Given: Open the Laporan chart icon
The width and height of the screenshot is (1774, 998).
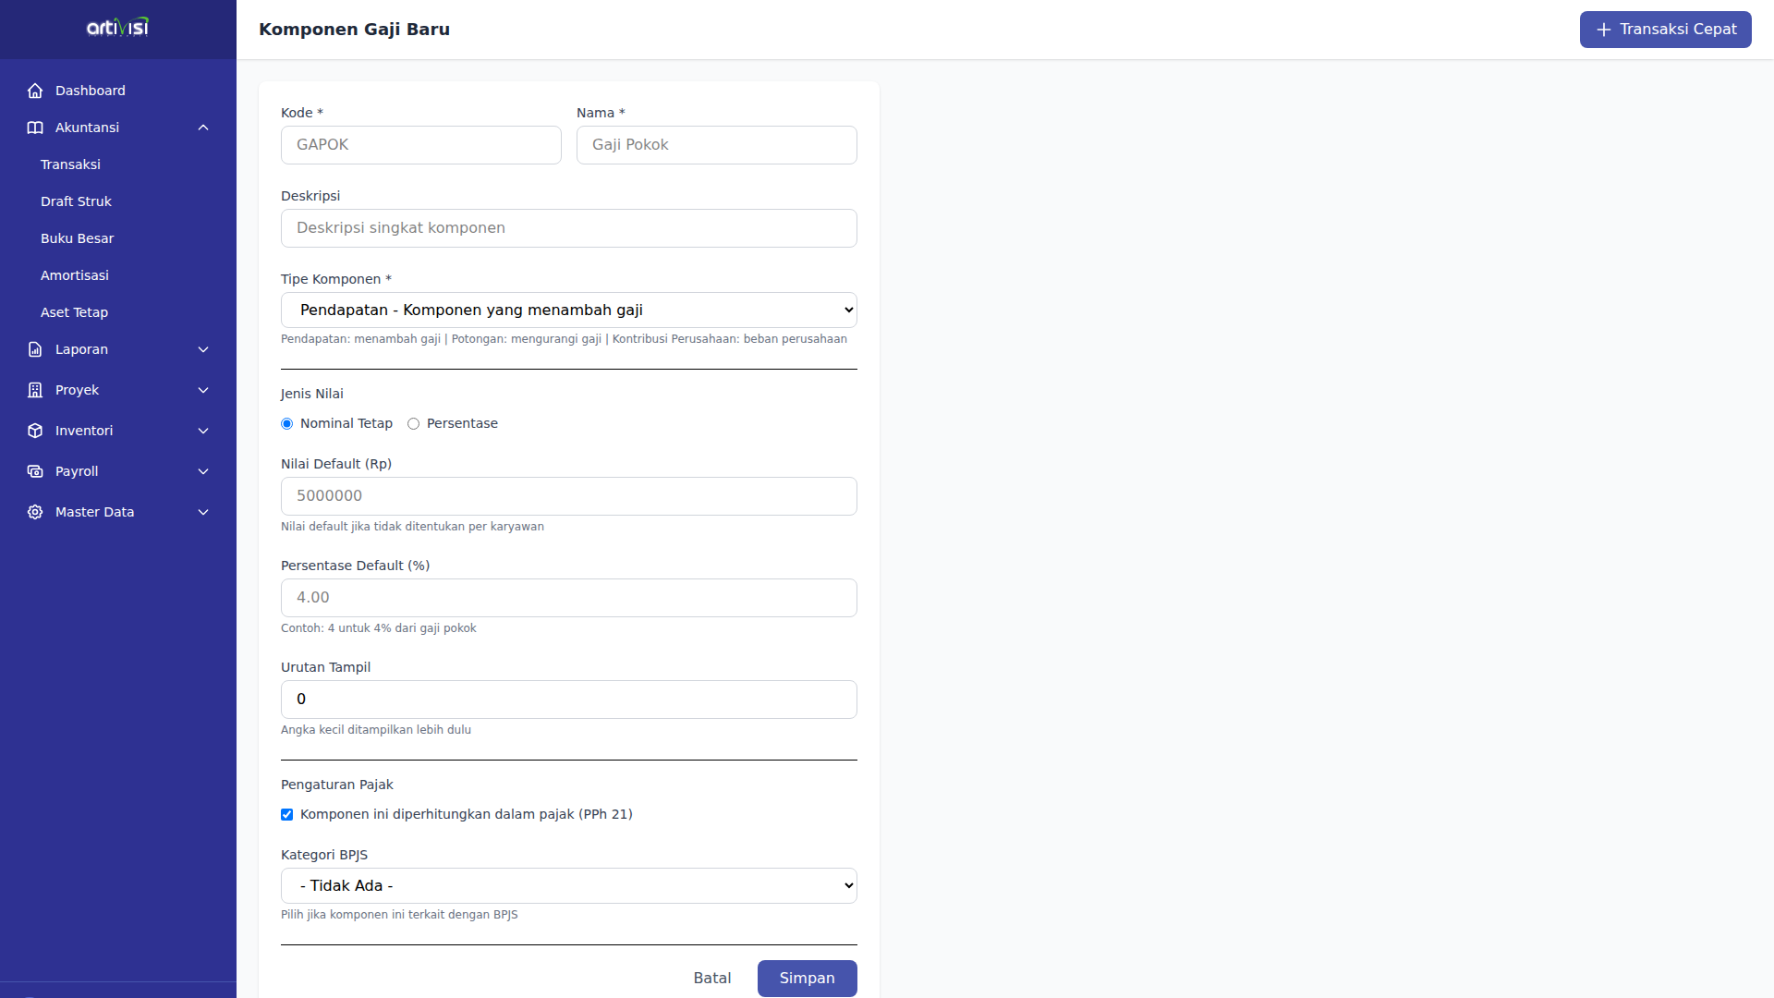Looking at the screenshot, I should (x=34, y=349).
